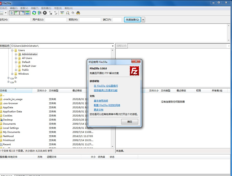Toggle the directory comparison magnifier icon
The height and width of the screenshot is (176, 232).
coord(68,13)
